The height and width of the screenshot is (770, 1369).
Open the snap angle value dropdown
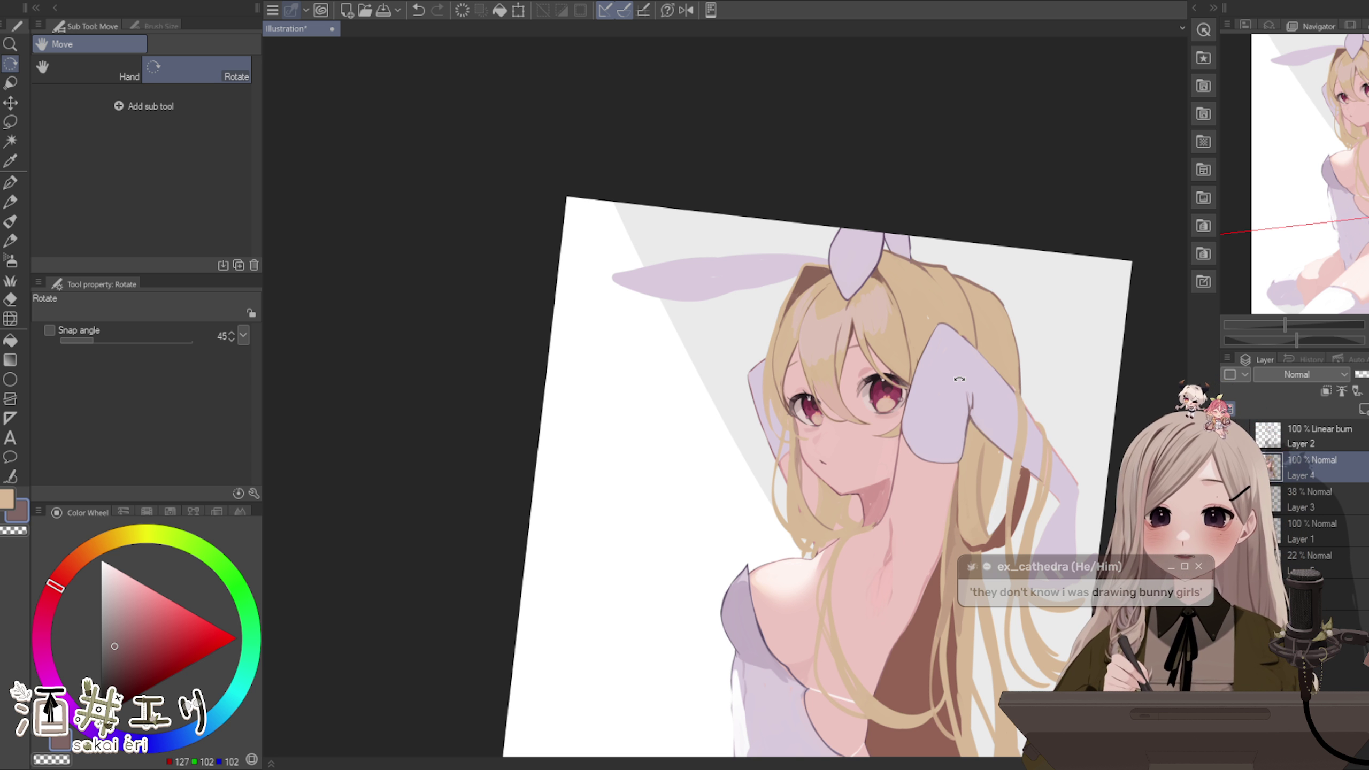(243, 335)
